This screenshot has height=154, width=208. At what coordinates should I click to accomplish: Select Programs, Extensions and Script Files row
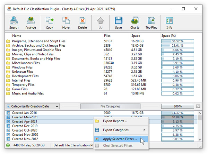(x=103, y=41)
